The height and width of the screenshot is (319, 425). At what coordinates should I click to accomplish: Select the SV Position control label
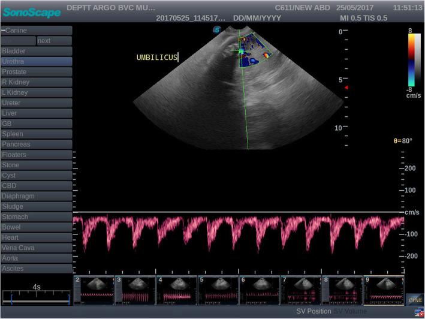(x=314, y=312)
